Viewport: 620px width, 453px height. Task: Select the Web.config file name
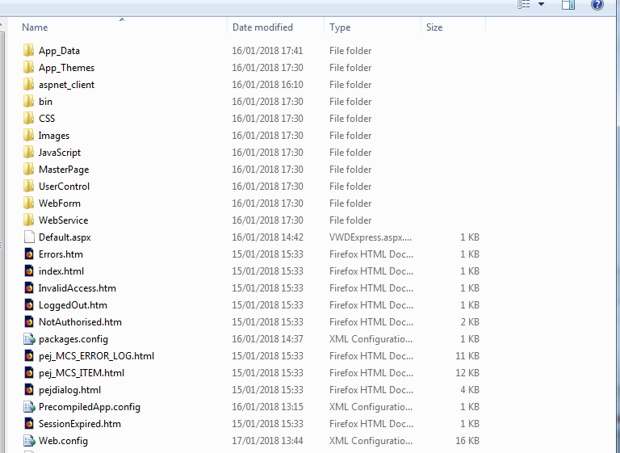click(x=63, y=441)
